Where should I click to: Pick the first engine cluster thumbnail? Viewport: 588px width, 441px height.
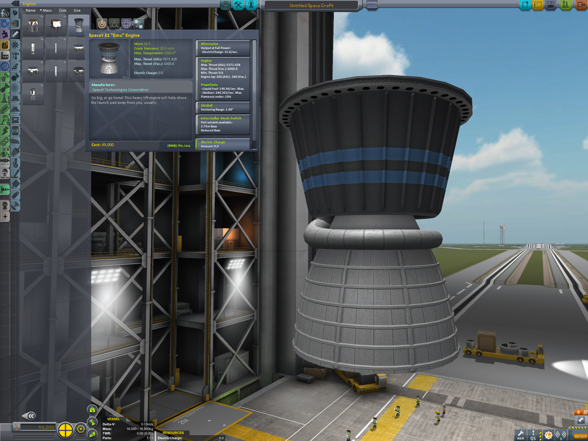(x=33, y=25)
